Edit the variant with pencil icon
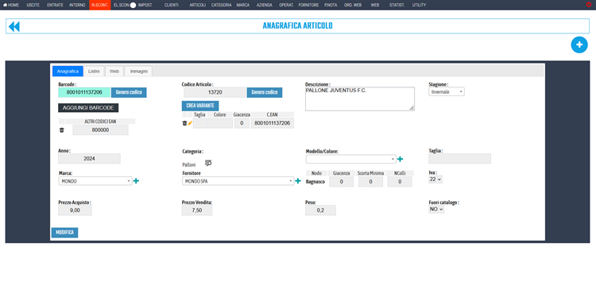The image size is (596, 294). coord(190,123)
